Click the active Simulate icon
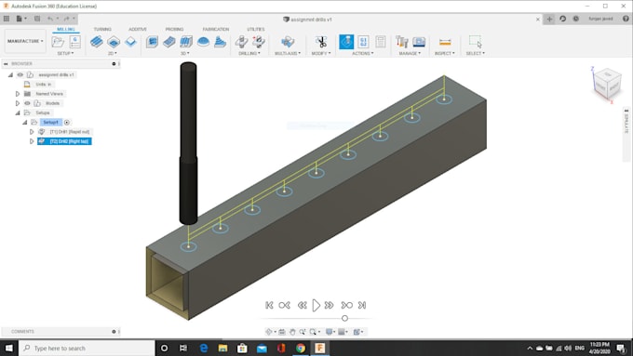Viewport: 633px width, 356px height. coord(346,42)
